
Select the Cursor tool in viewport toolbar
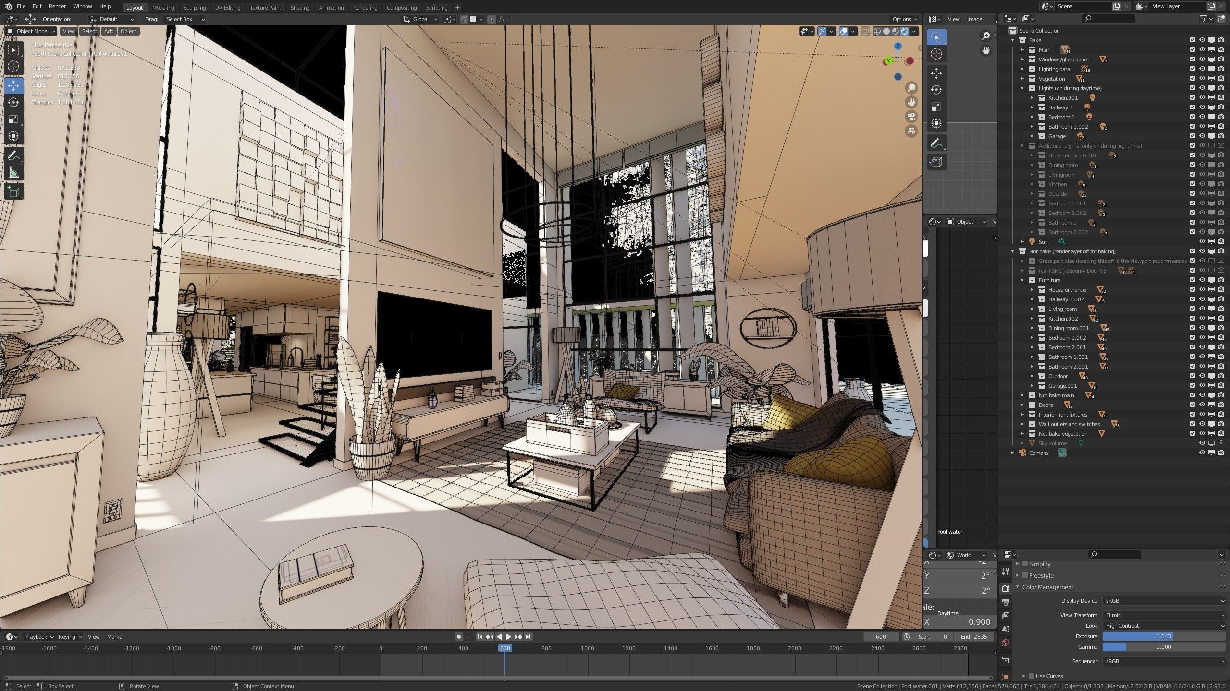point(13,66)
